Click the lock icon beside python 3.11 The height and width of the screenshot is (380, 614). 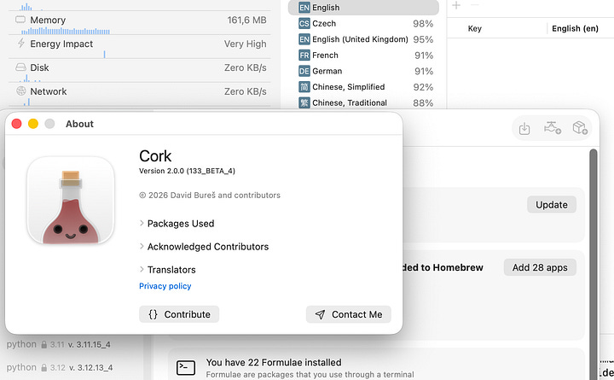[x=43, y=345]
